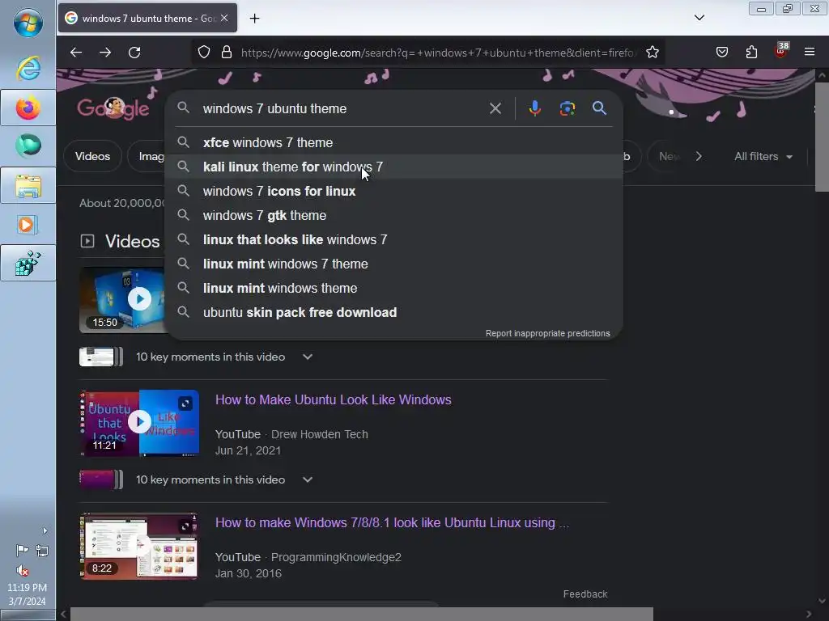The image size is (829, 621).
Task: Click the site padlock security icon
Action: (x=227, y=53)
